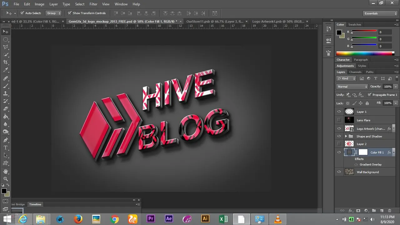Viewport: 400px width, 225px height.
Task: Collapse the Color Fill 1 effects list
Action: pos(393,152)
